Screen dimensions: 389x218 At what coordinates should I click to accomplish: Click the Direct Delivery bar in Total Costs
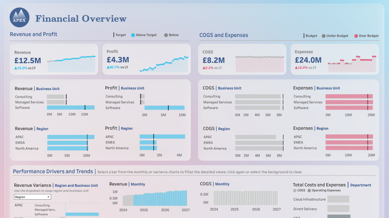[x=338, y=209]
